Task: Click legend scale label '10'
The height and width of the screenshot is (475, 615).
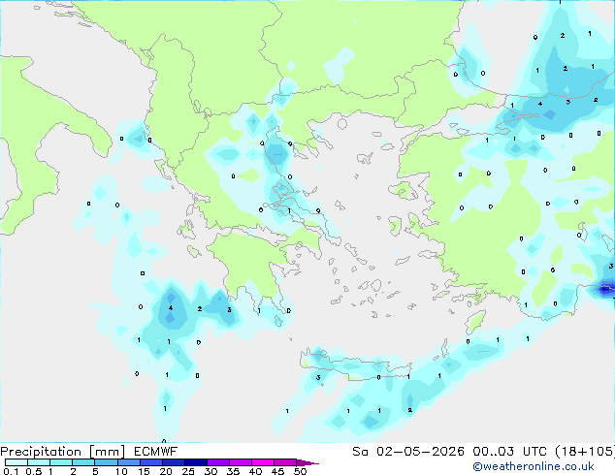Action: pyautogui.click(x=121, y=471)
